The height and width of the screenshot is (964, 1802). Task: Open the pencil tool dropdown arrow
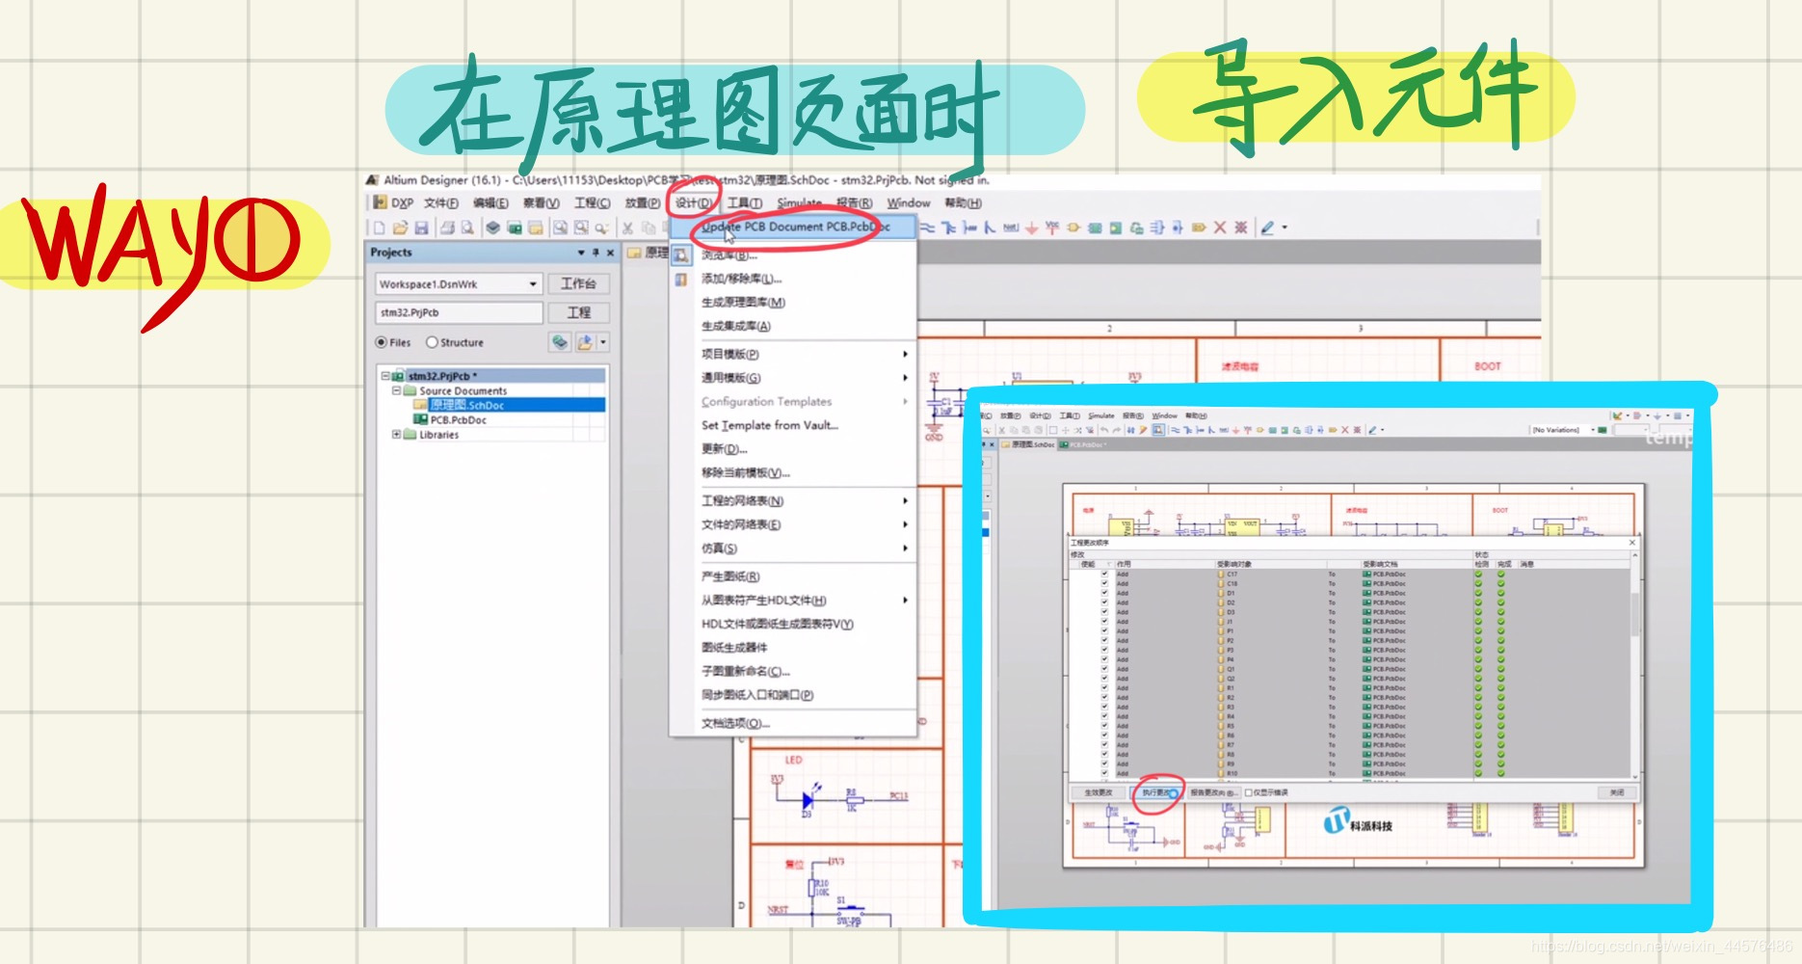[1285, 228]
